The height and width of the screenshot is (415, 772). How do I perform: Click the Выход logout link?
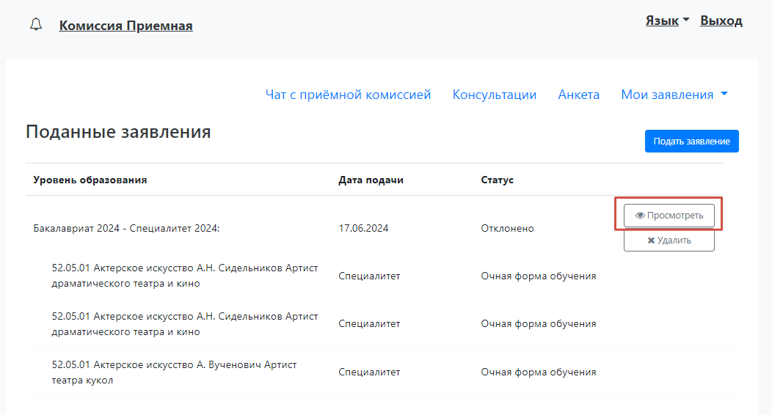click(x=721, y=21)
